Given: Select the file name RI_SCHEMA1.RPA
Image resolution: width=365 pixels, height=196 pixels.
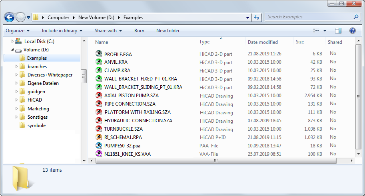Looking at the screenshot, I should [123, 137].
